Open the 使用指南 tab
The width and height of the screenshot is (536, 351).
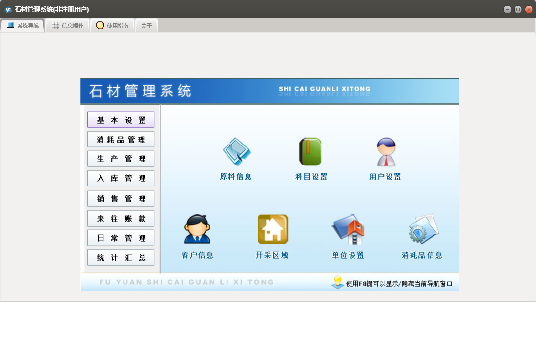[x=113, y=26]
